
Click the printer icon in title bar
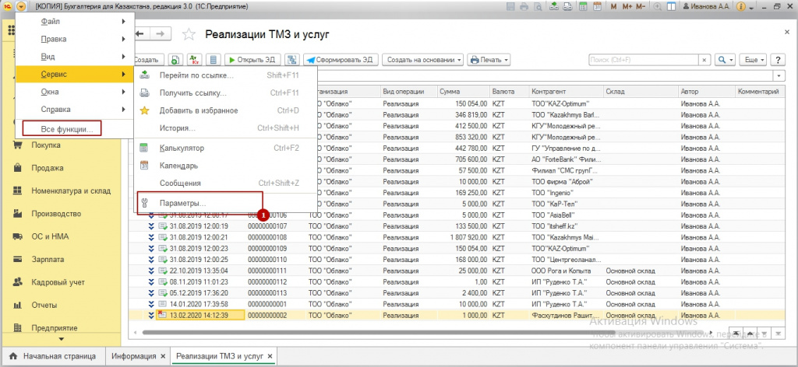524,7
